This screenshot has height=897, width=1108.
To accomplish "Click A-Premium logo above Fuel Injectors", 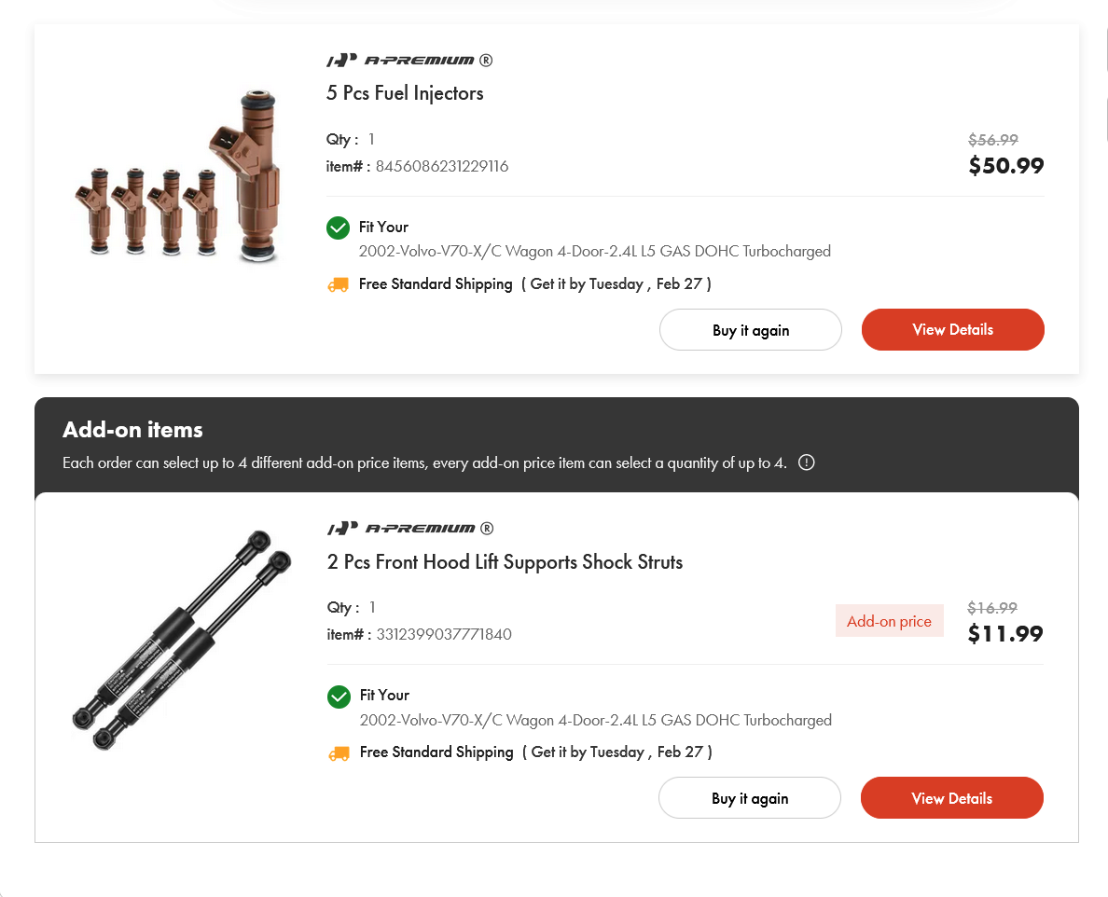I will (409, 61).
